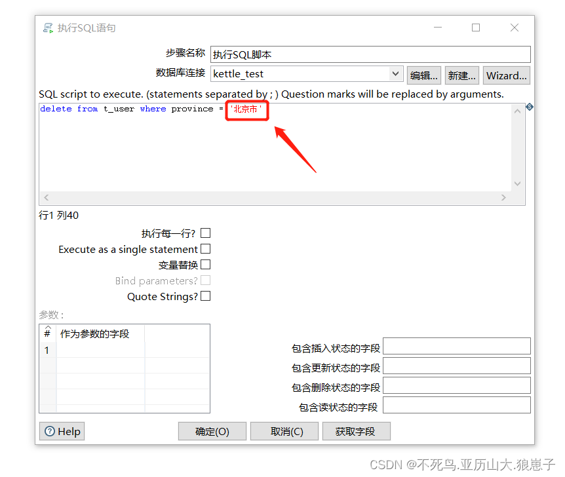The width and height of the screenshot is (565, 477).
Task: Click the horizontal scrollbar left arrow
Action: [46, 197]
